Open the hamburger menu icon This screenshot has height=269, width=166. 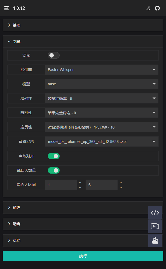click(6, 8)
